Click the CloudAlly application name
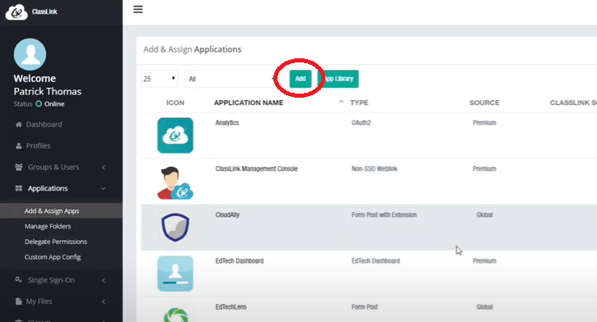597x322 pixels. (x=227, y=215)
